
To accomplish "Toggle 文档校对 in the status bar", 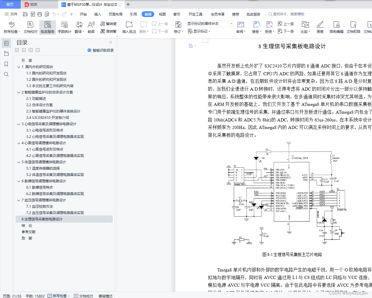I will coord(84,296).
